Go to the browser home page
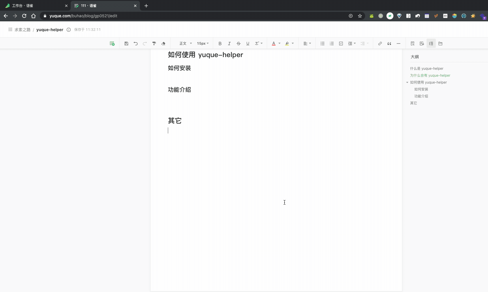488x292 pixels. click(x=33, y=16)
